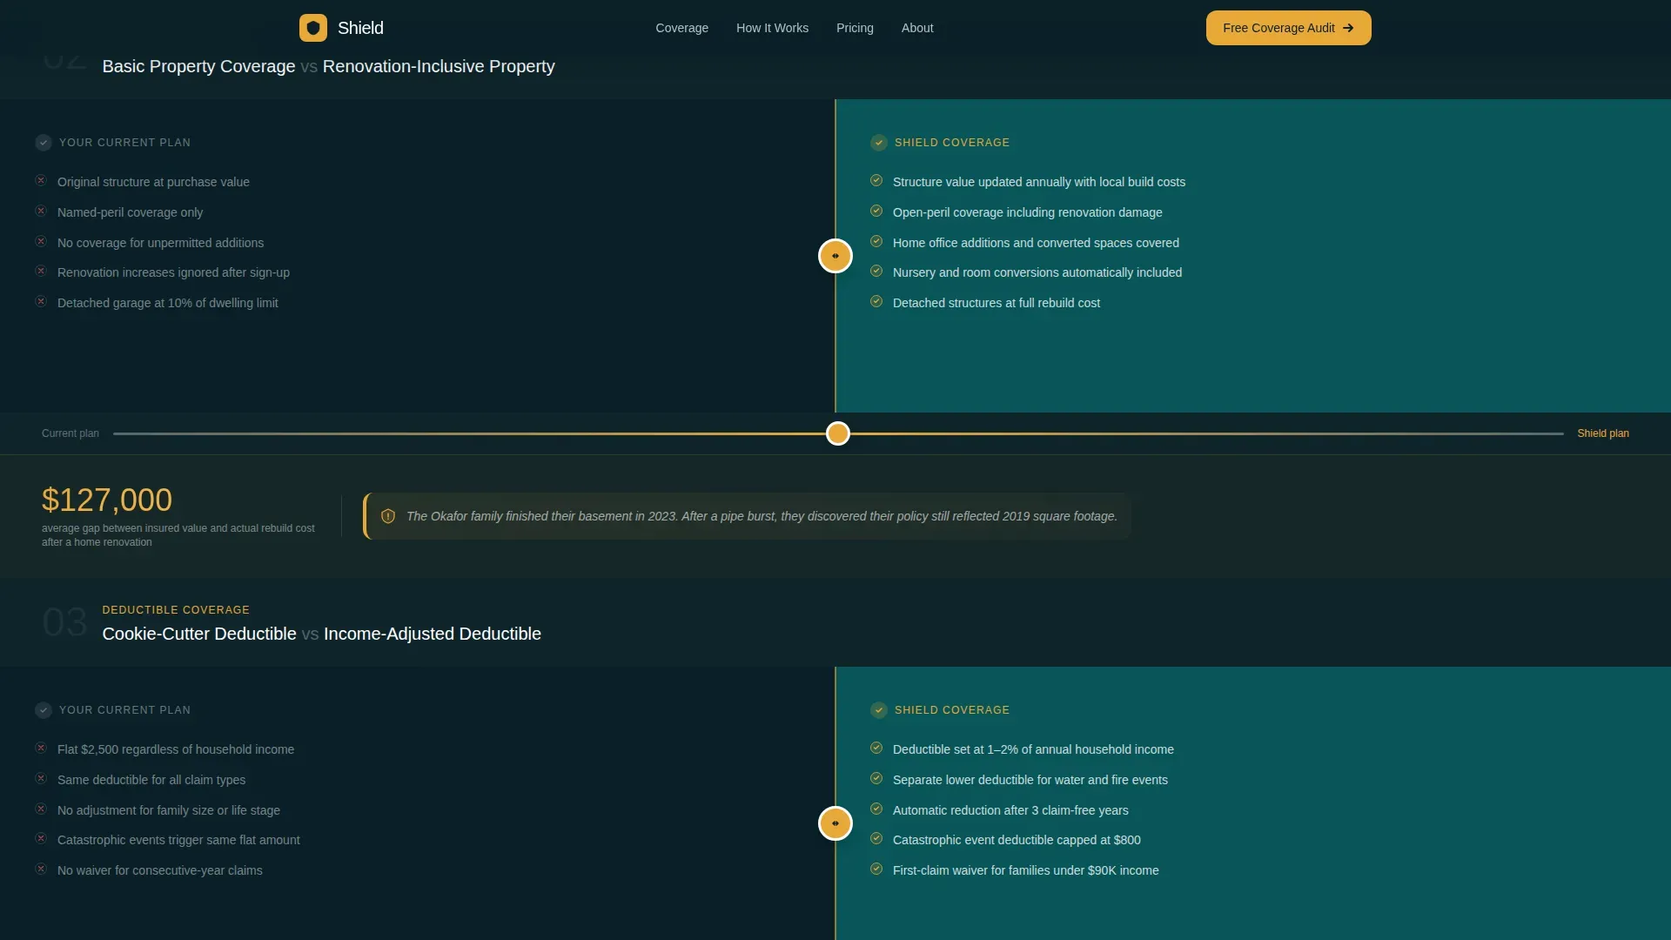Click Cookie-Cutter Deductible heading text

(x=199, y=634)
